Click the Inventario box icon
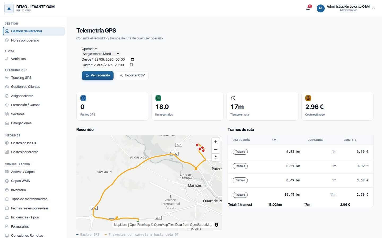 click(7, 190)
